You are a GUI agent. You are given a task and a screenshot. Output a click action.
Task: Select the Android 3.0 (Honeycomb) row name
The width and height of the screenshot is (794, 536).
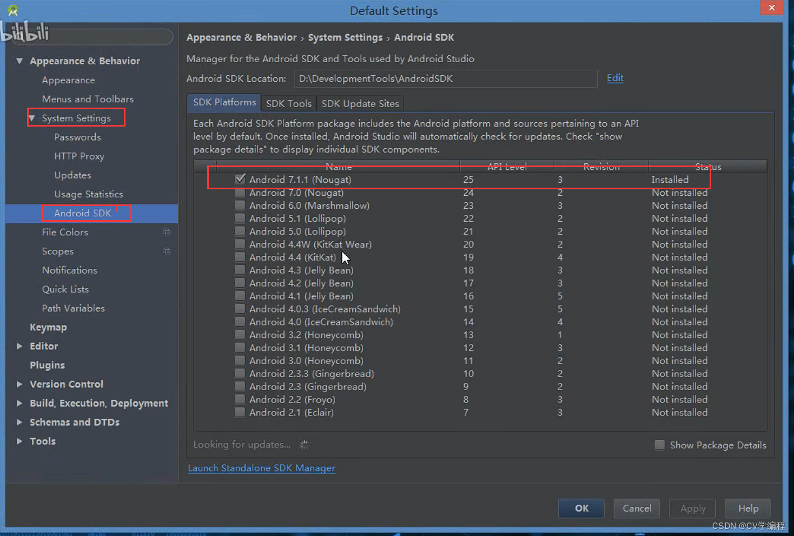306,361
